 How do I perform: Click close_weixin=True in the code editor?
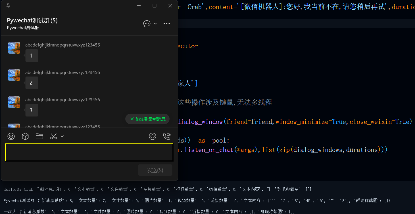(379, 122)
